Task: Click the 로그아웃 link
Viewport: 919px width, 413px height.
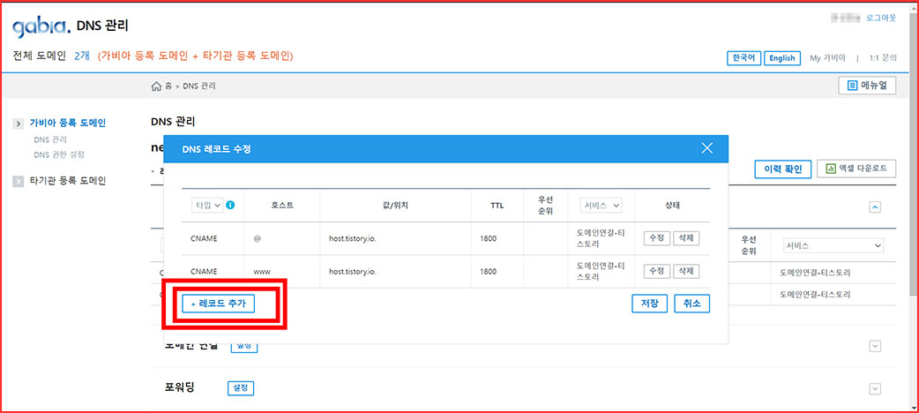Action: [x=881, y=19]
